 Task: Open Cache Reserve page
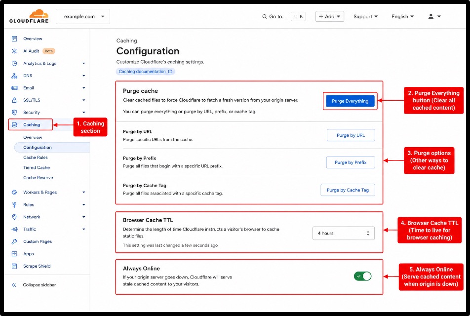coord(38,177)
